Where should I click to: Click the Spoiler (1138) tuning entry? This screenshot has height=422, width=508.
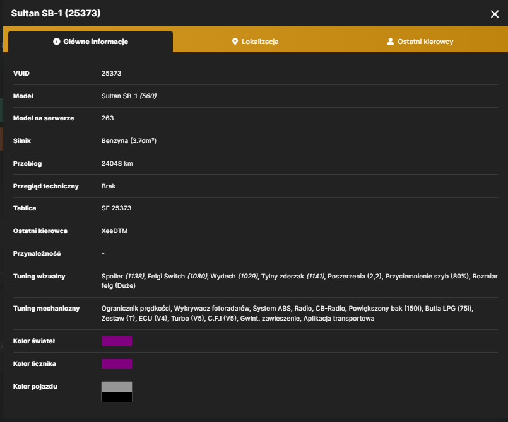pyautogui.click(x=123, y=276)
